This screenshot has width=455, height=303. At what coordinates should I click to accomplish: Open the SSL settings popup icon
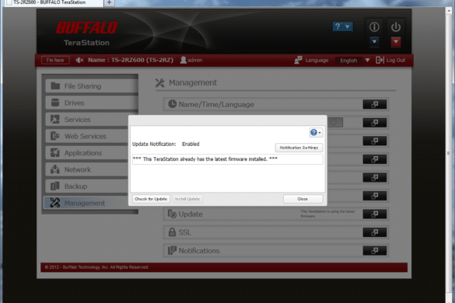pyautogui.click(x=374, y=232)
